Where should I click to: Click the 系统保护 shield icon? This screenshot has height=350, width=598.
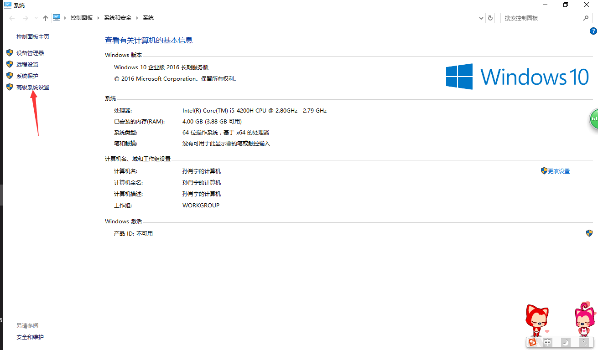[9, 76]
